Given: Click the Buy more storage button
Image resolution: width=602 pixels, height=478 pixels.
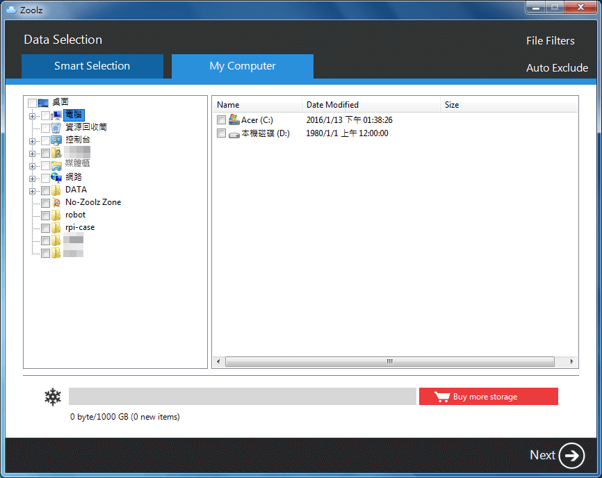Looking at the screenshot, I should click(x=488, y=396).
